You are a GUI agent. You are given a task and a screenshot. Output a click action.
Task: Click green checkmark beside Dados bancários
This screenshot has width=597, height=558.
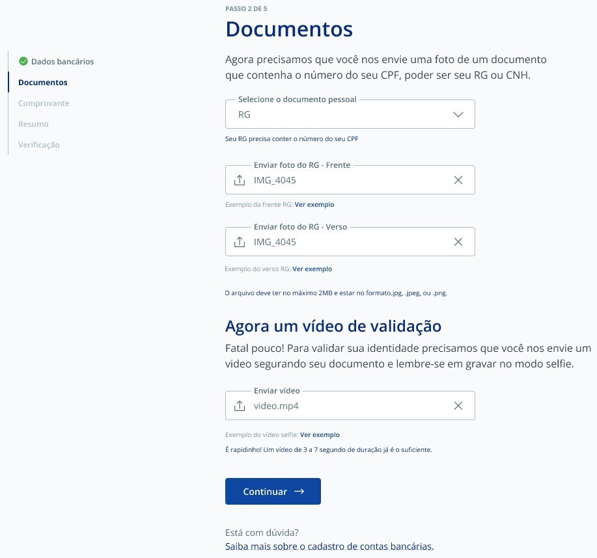[23, 62]
